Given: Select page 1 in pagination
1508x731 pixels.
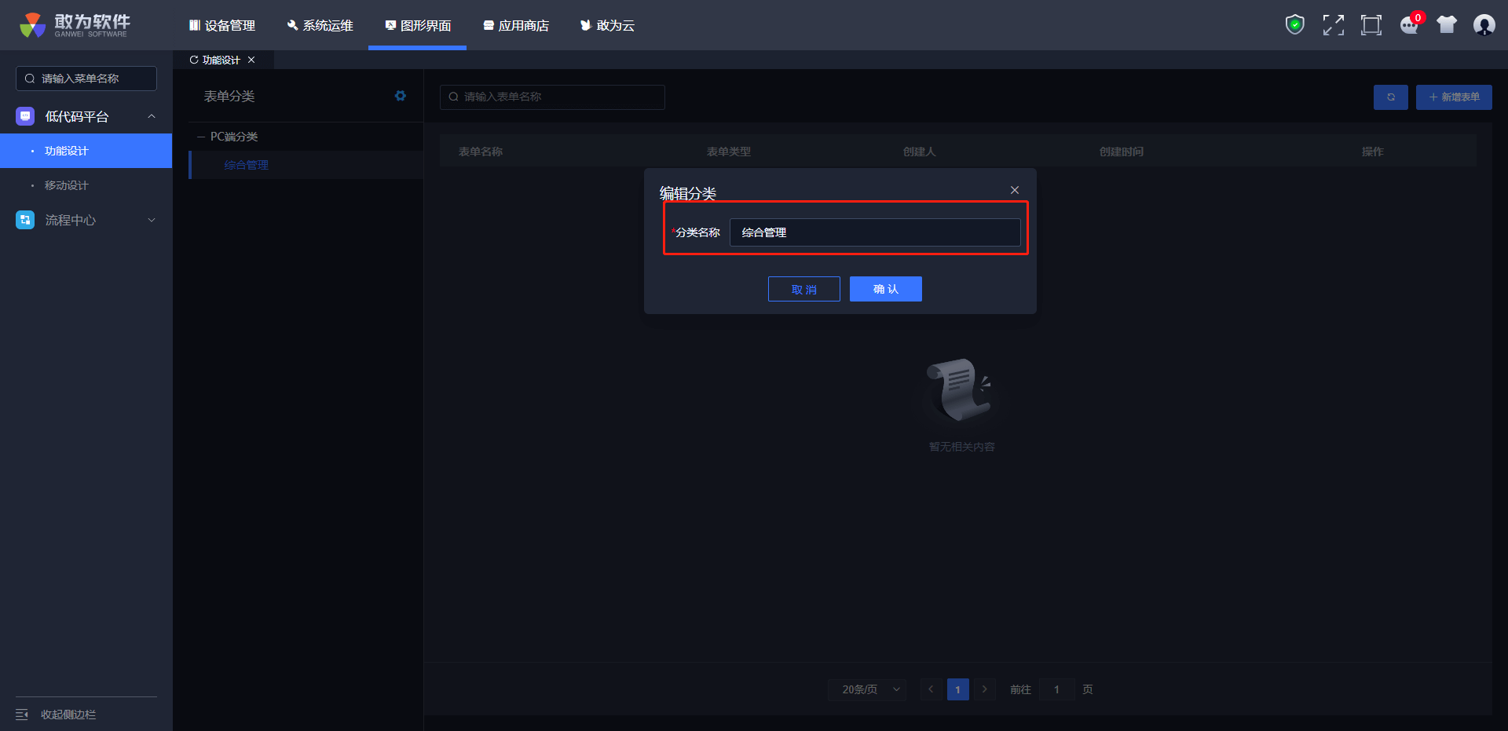Looking at the screenshot, I should 957,689.
